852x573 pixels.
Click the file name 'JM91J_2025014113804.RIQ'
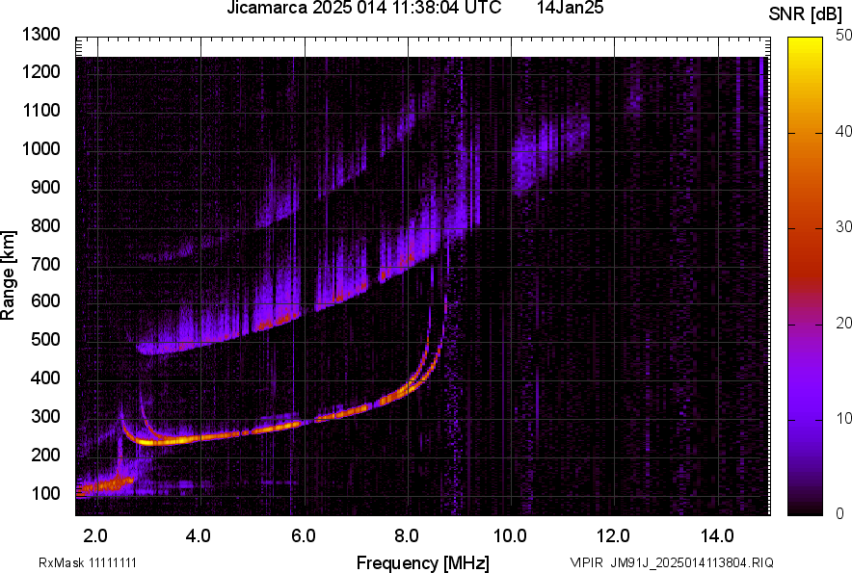pyautogui.click(x=692, y=562)
